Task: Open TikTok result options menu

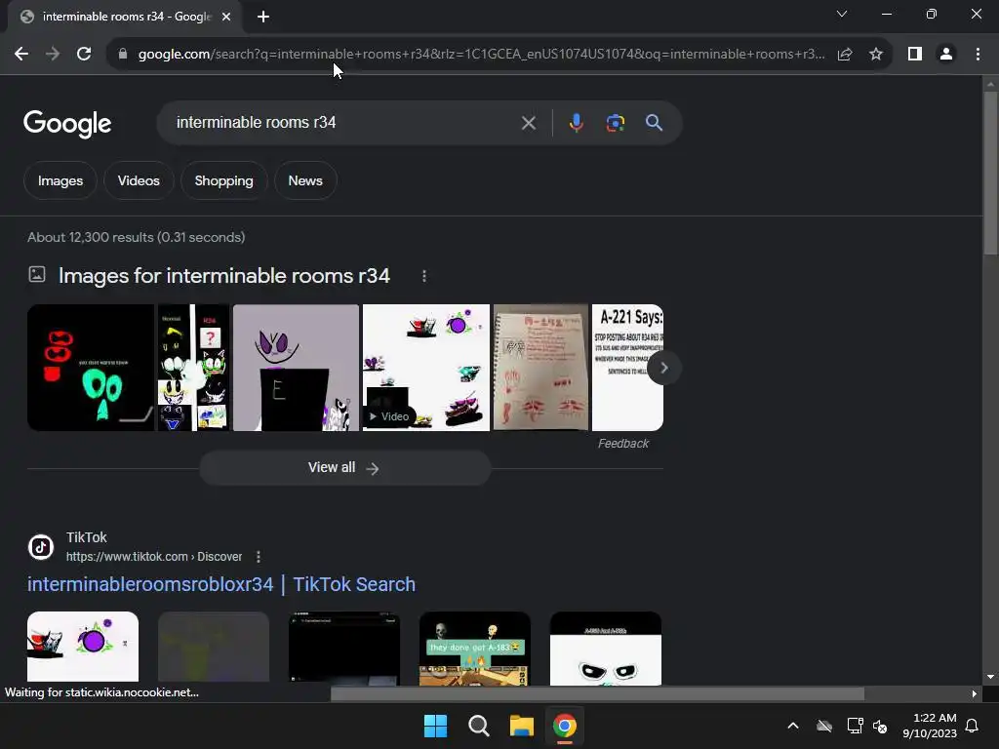Action: pos(258,557)
